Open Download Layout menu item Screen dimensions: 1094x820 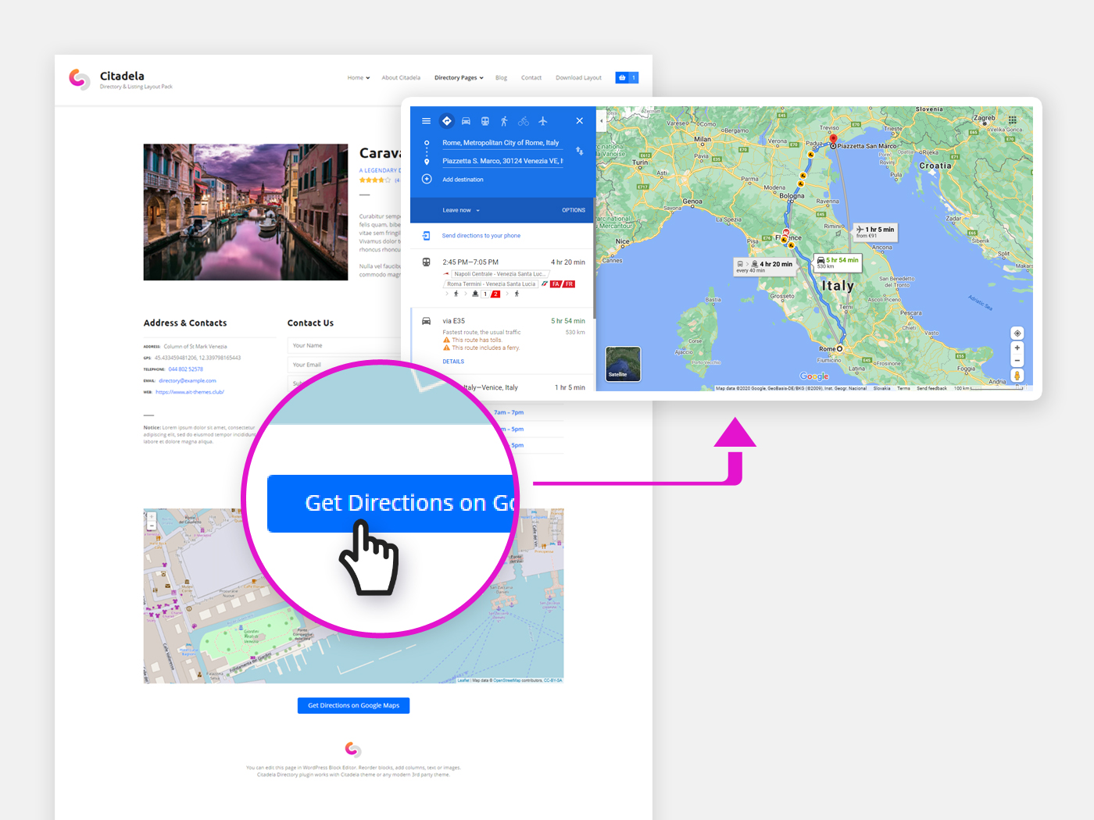click(578, 78)
